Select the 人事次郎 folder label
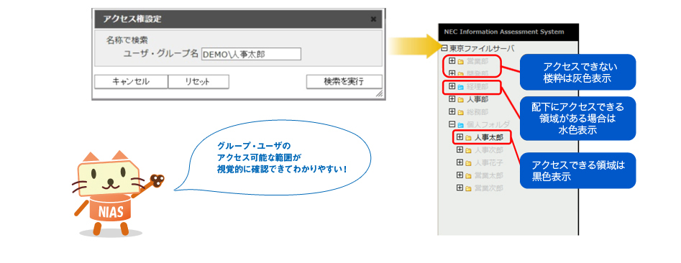 point(488,150)
